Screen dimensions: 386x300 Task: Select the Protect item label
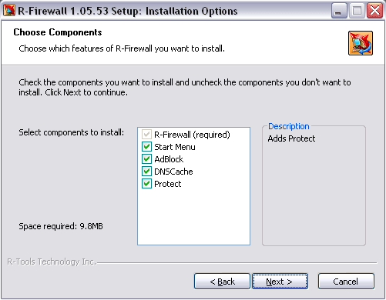tap(167, 184)
